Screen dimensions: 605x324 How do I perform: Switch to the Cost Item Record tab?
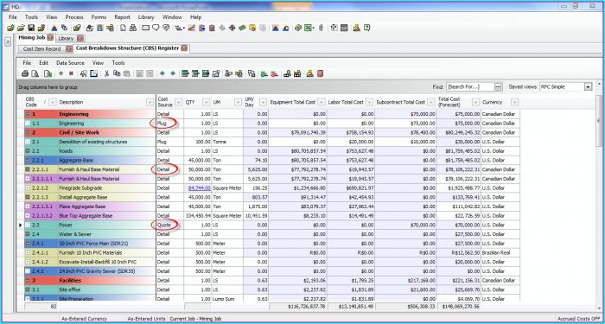tap(41, 49)
